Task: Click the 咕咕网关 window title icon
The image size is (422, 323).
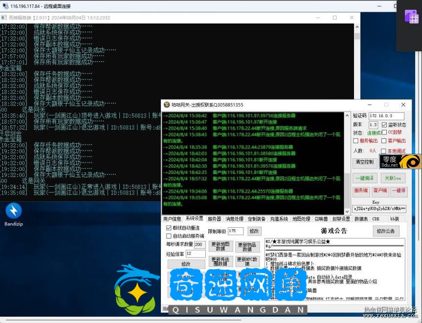Action: tap(167, 105)
